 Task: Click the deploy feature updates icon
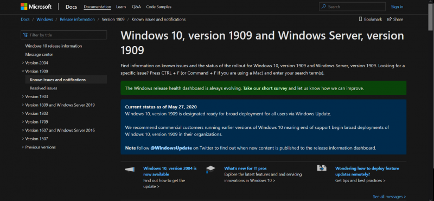coord(322,168)
